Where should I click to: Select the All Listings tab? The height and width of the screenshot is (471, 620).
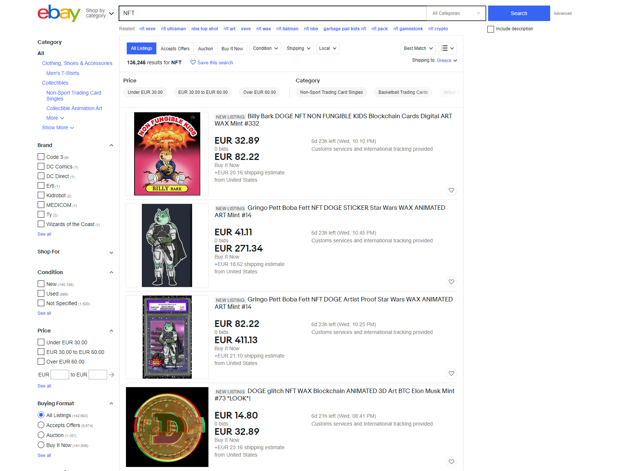142,48
